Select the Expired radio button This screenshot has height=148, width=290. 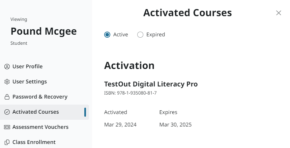[140, 35]
